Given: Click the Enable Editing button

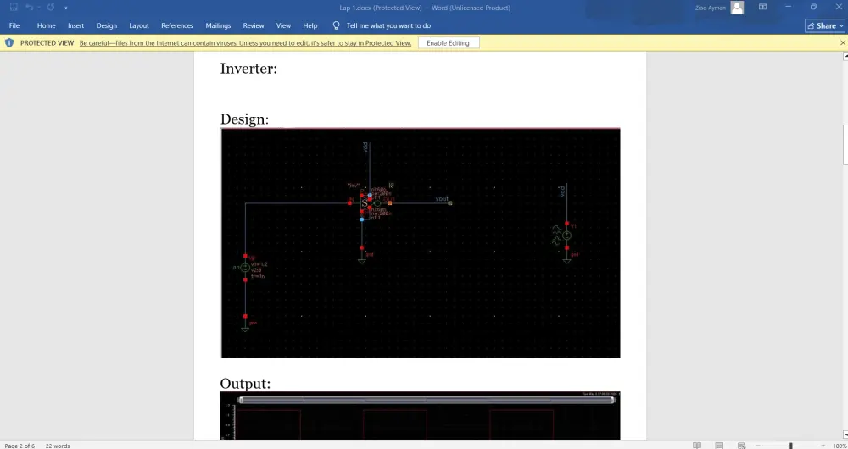Looking at the screenshot, I should point(449,42).
